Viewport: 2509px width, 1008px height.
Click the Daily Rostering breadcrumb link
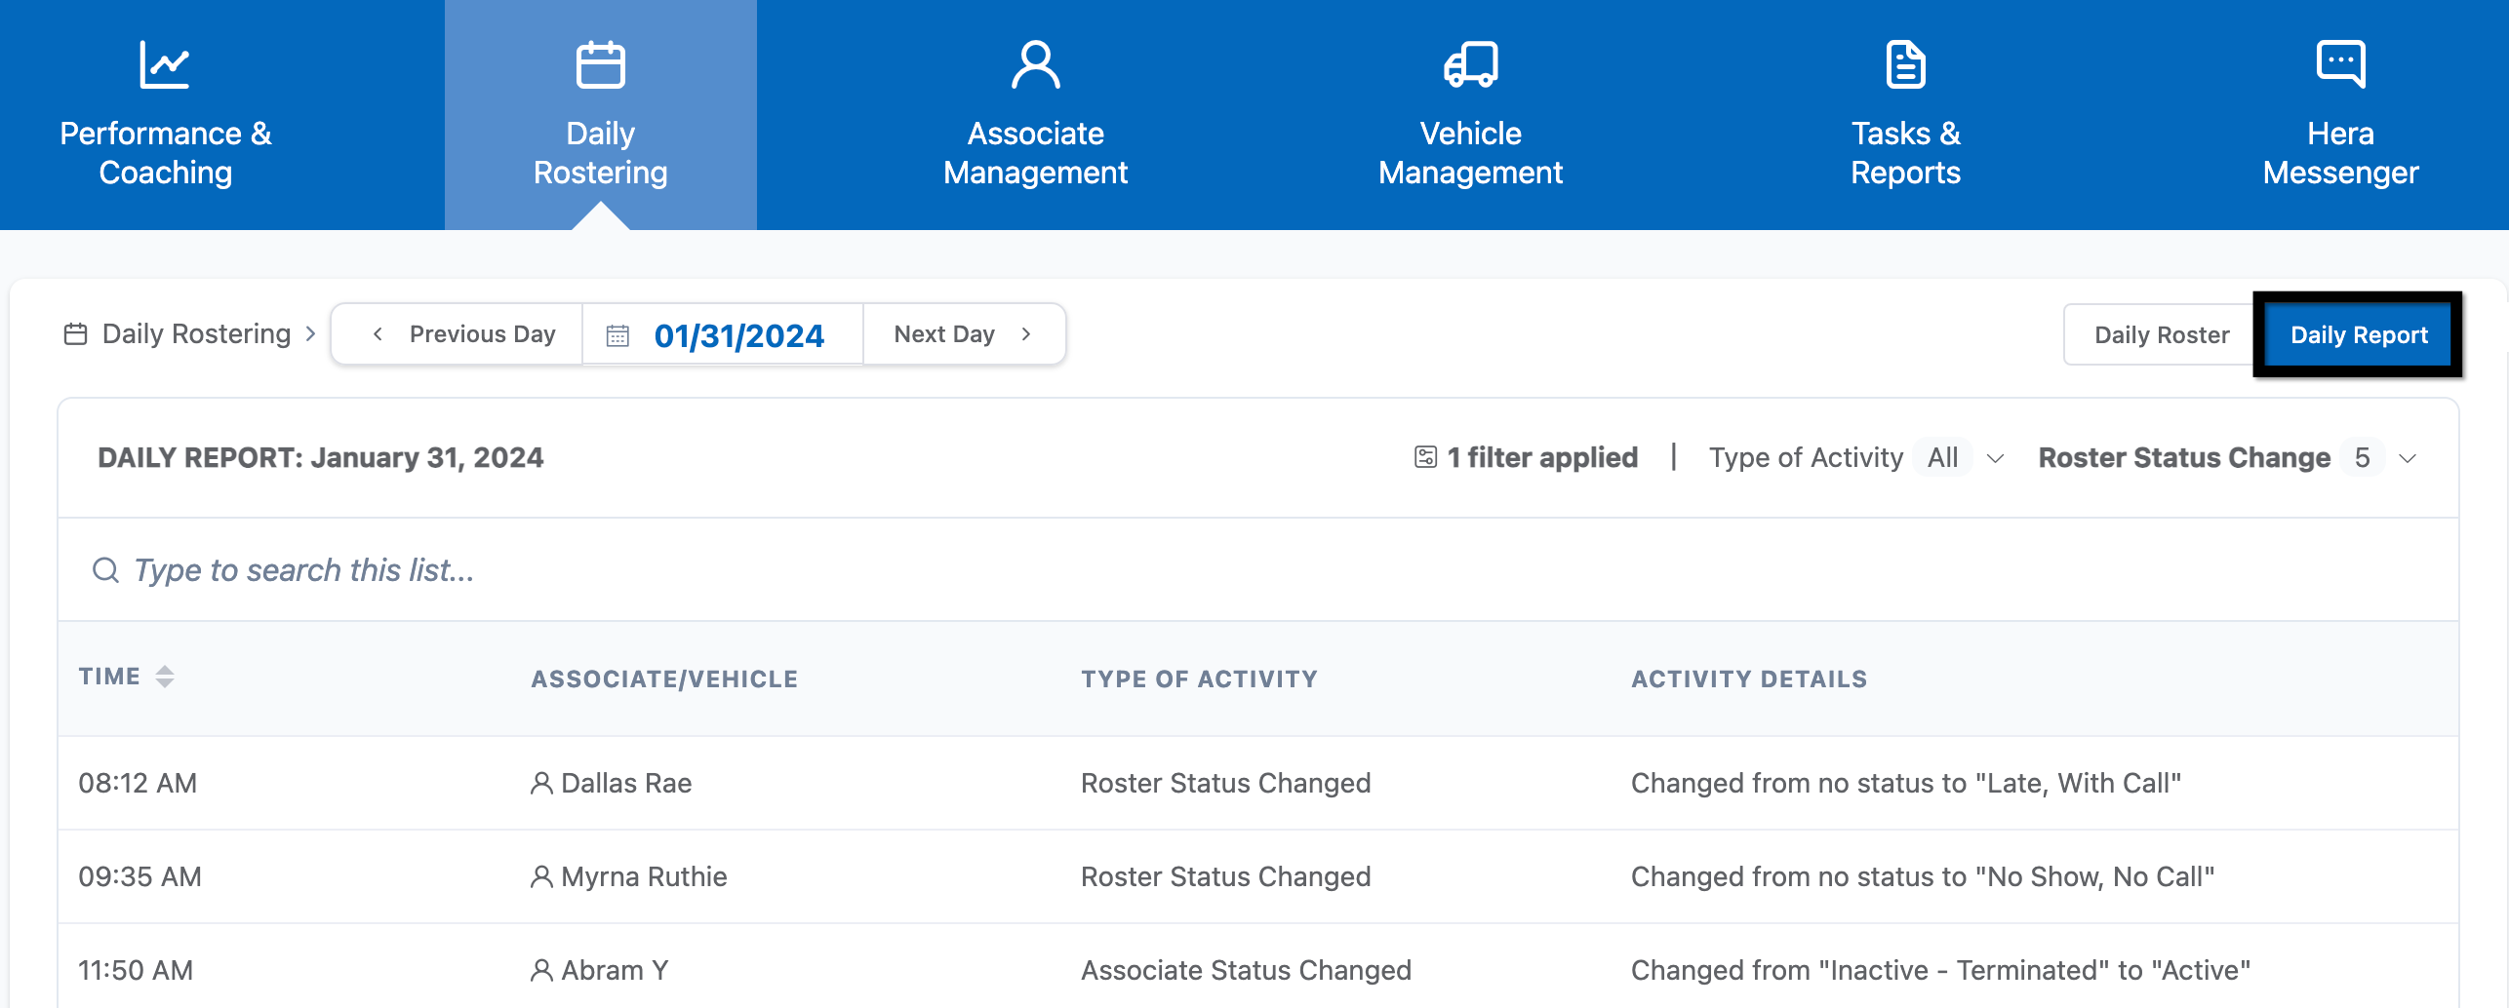click(x=196, y=334)
